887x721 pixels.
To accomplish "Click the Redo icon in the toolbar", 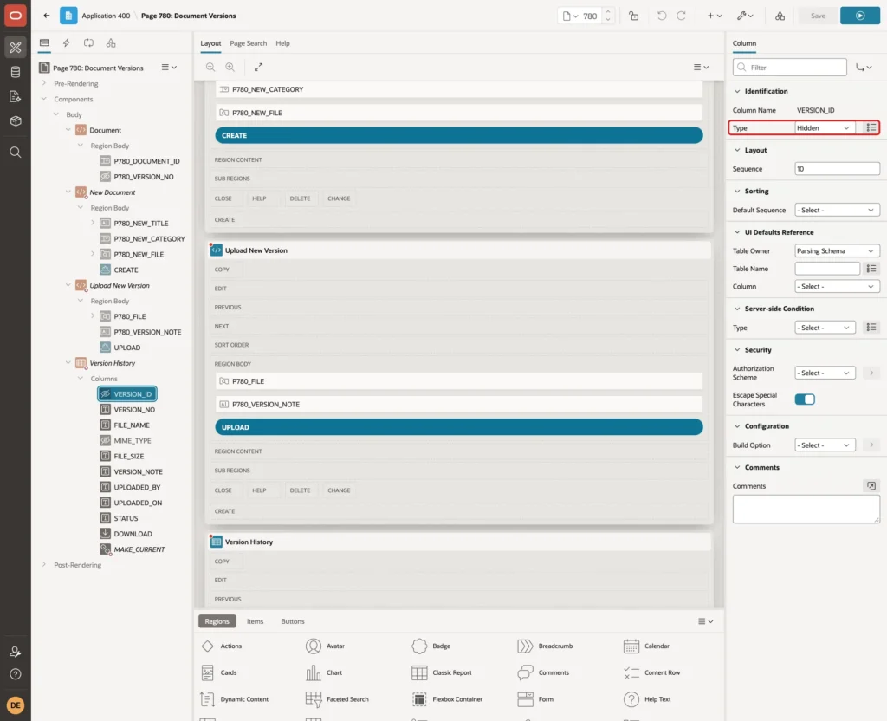I will pyautogui.click(x=681, y=16).
